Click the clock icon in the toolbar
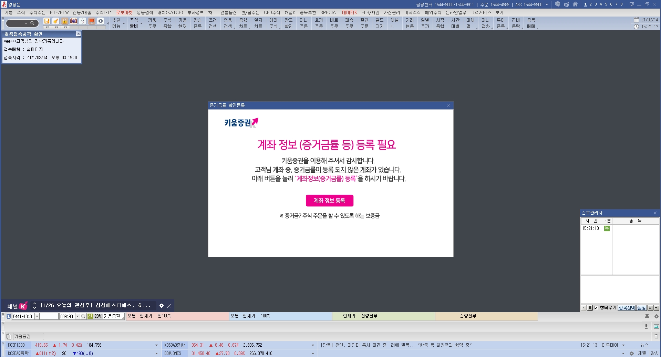This screenshot has width=661, height=357. pos(83,21)
